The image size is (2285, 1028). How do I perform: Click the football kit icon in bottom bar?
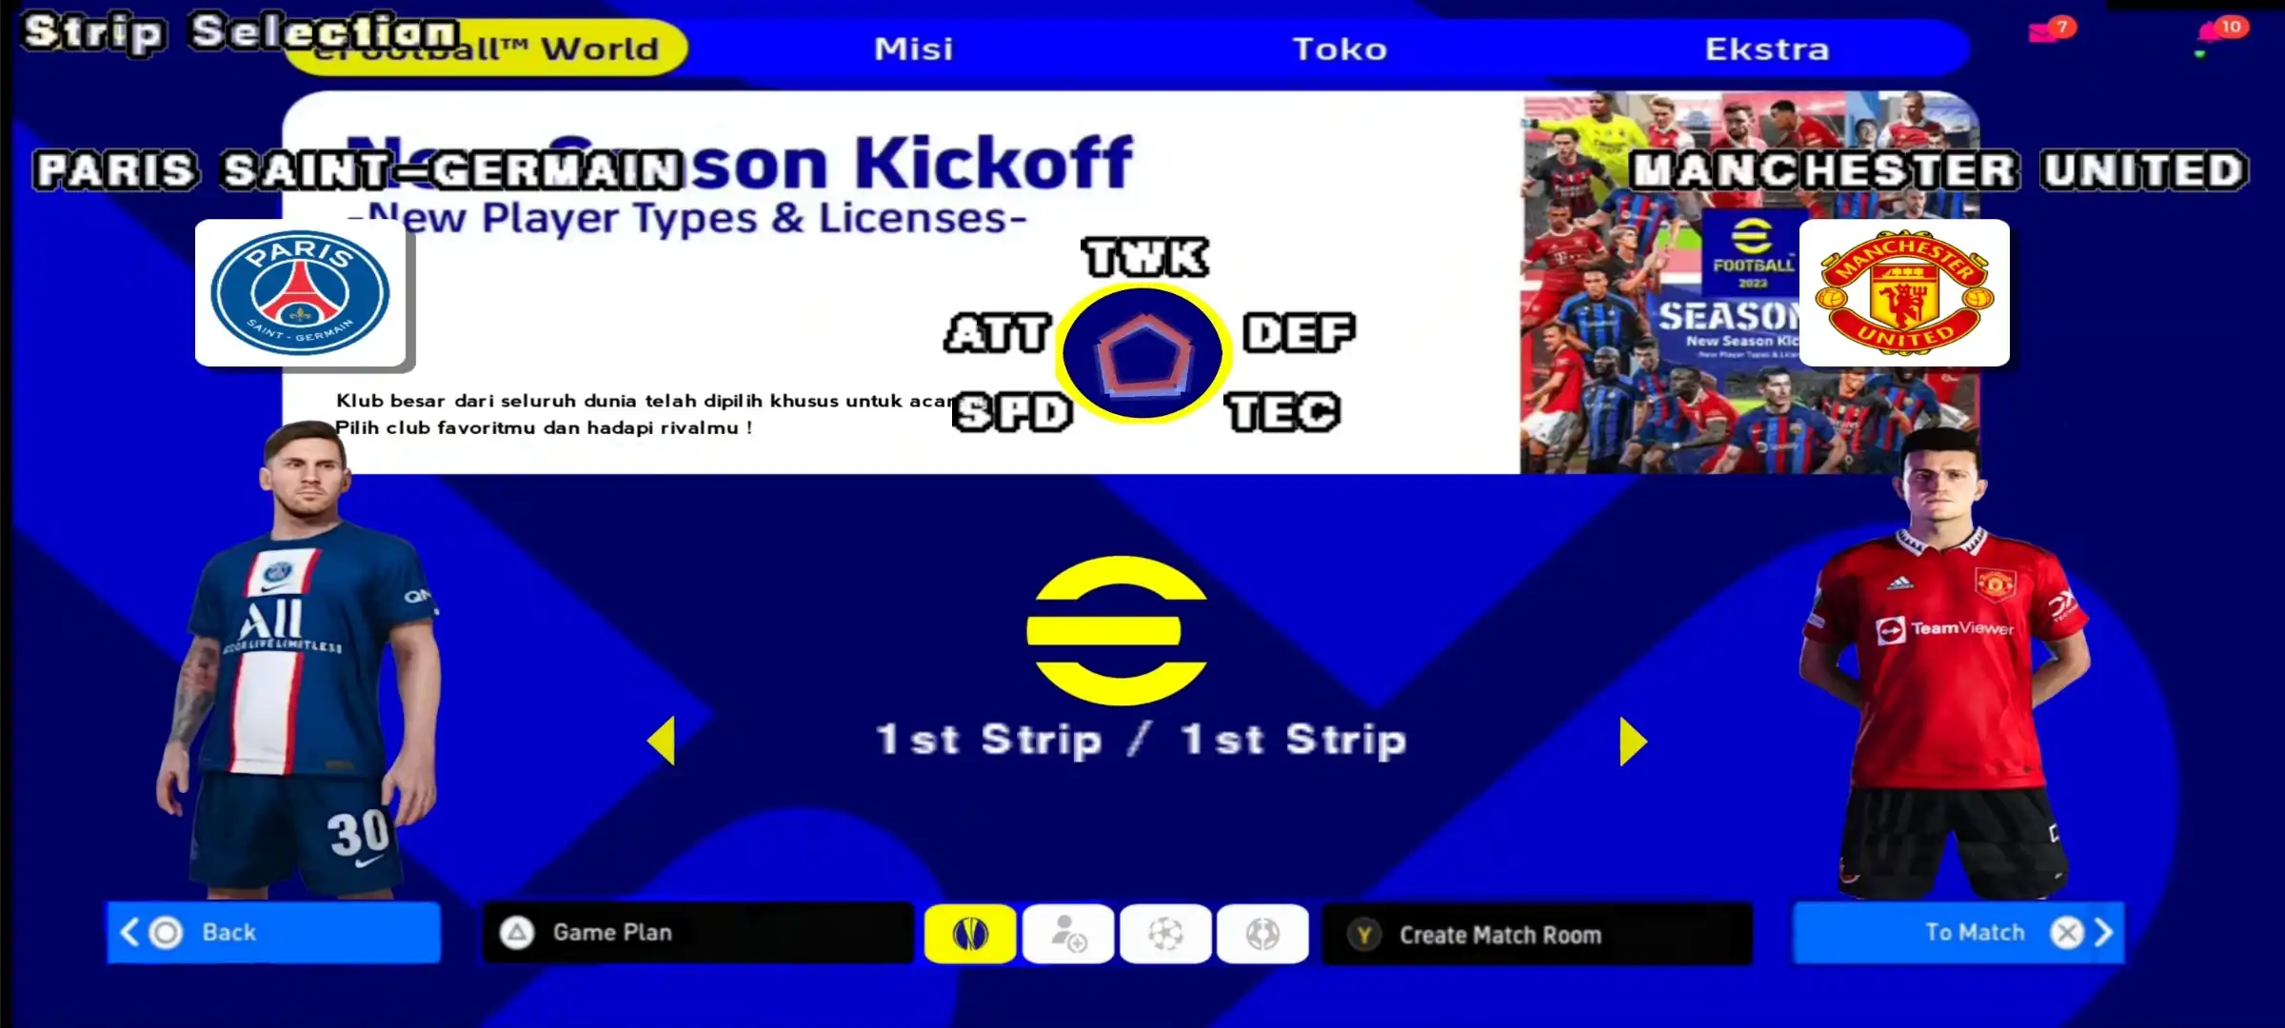[x=969, y=932]
